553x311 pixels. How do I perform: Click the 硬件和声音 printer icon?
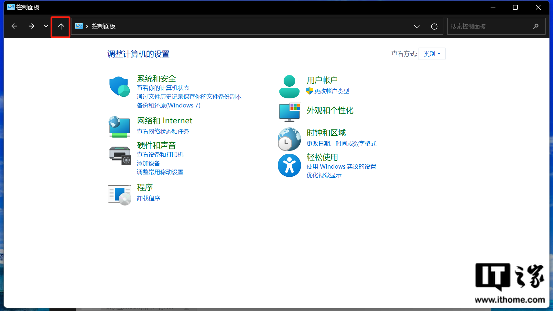click(120, 155)
